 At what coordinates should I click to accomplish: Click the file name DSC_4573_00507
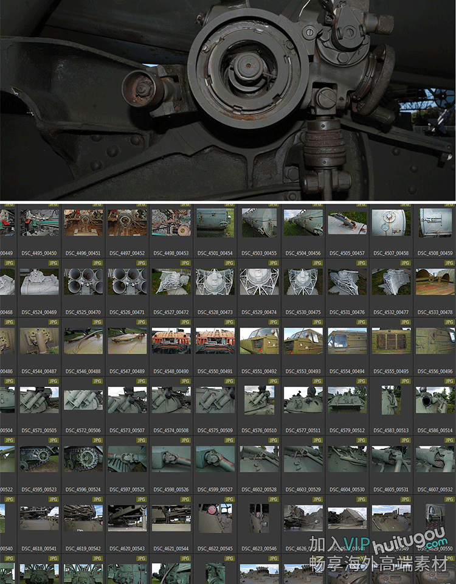[127, 430]
